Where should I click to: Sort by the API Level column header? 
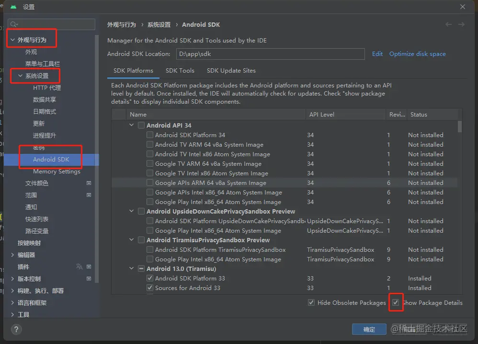(x=346, y=115)
